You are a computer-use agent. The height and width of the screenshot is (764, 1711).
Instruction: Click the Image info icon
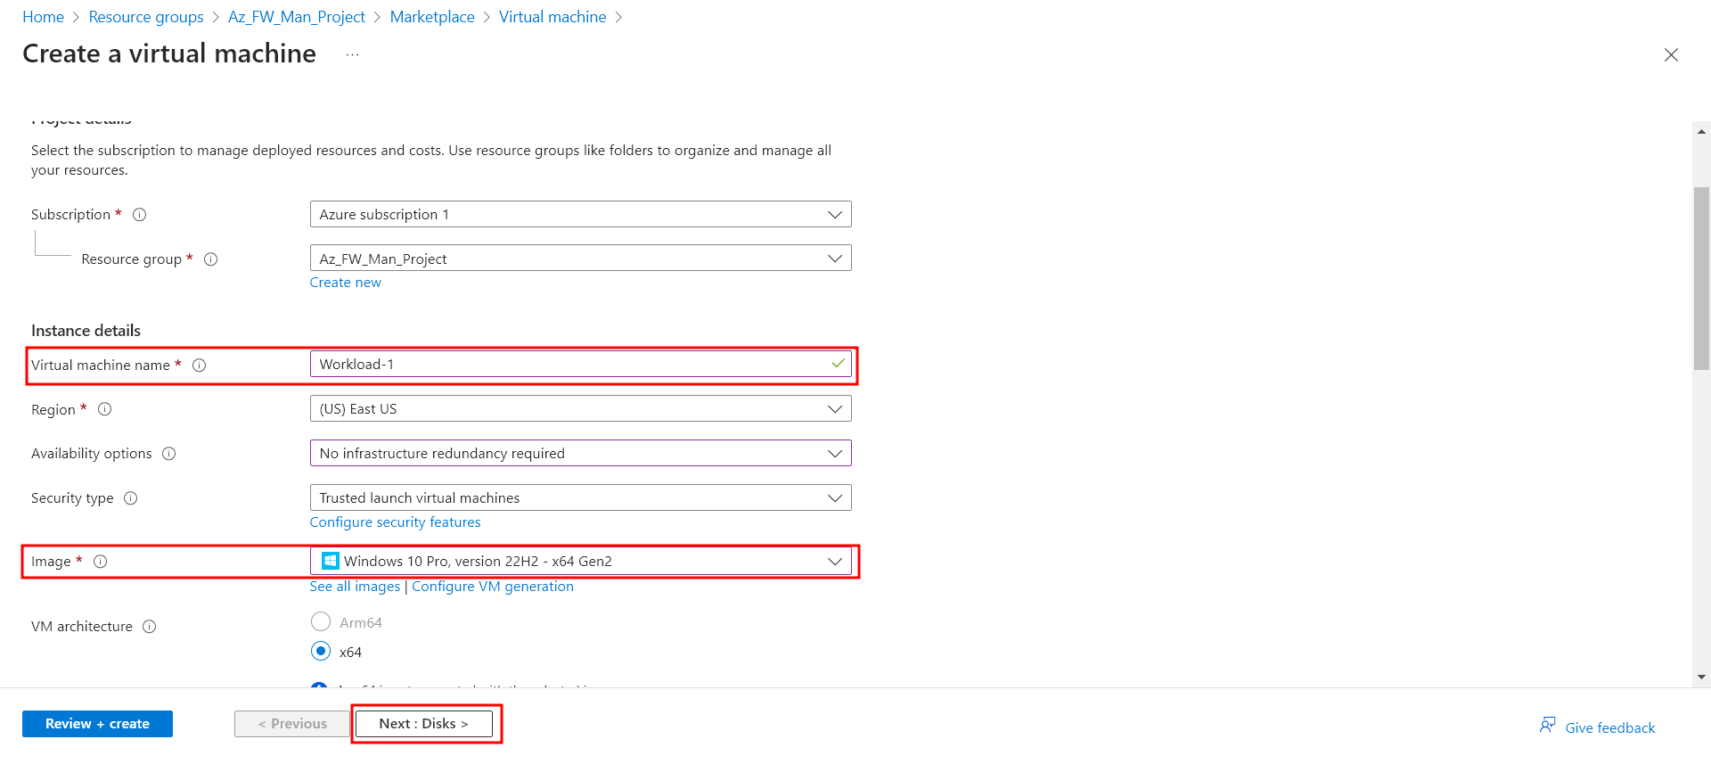(x=101, y=562)
